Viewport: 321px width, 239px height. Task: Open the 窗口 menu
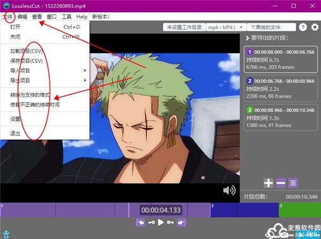pyautogui.click(x=51, y=17)
